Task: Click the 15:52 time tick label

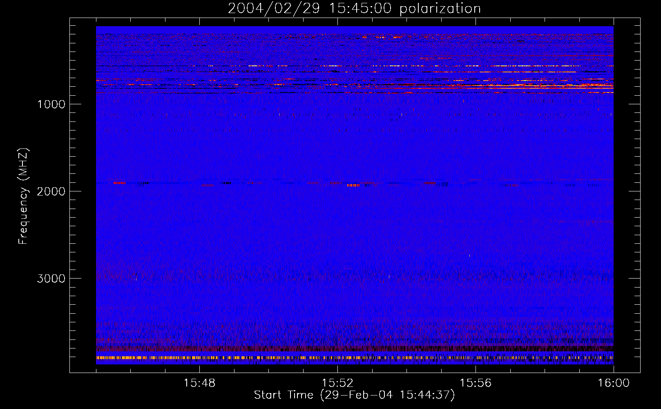Action: 337,383
